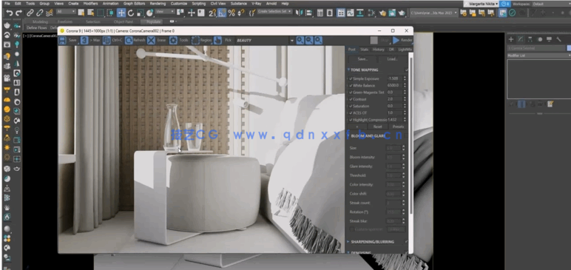Open the selection filter All dropdown
The image size is (571, 270).
[x=66, y=12]
